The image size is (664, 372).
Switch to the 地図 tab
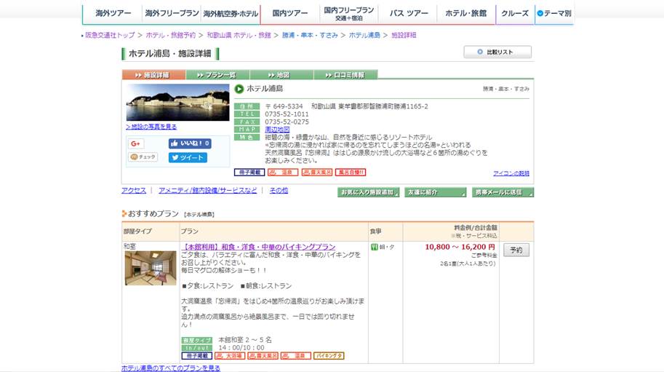coord(281,75)
